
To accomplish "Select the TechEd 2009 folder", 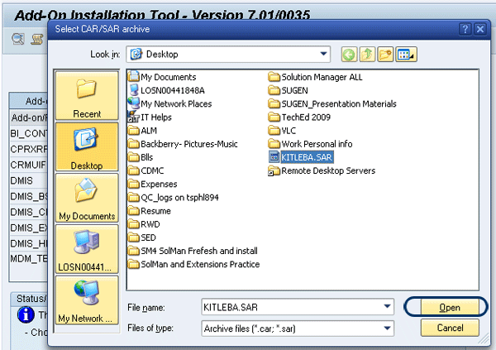I will (304, 117).
